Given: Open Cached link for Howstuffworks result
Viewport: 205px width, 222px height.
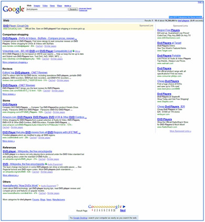Looking at the screenshot, I should (42, 194).
